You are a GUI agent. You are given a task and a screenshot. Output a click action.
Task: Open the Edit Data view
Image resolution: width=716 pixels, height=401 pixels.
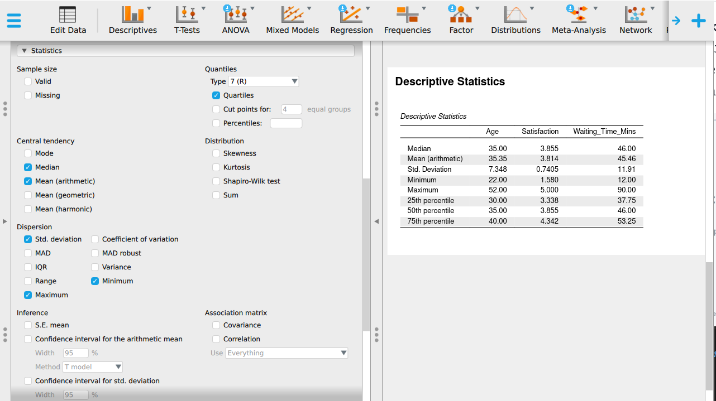click(68, 21)
